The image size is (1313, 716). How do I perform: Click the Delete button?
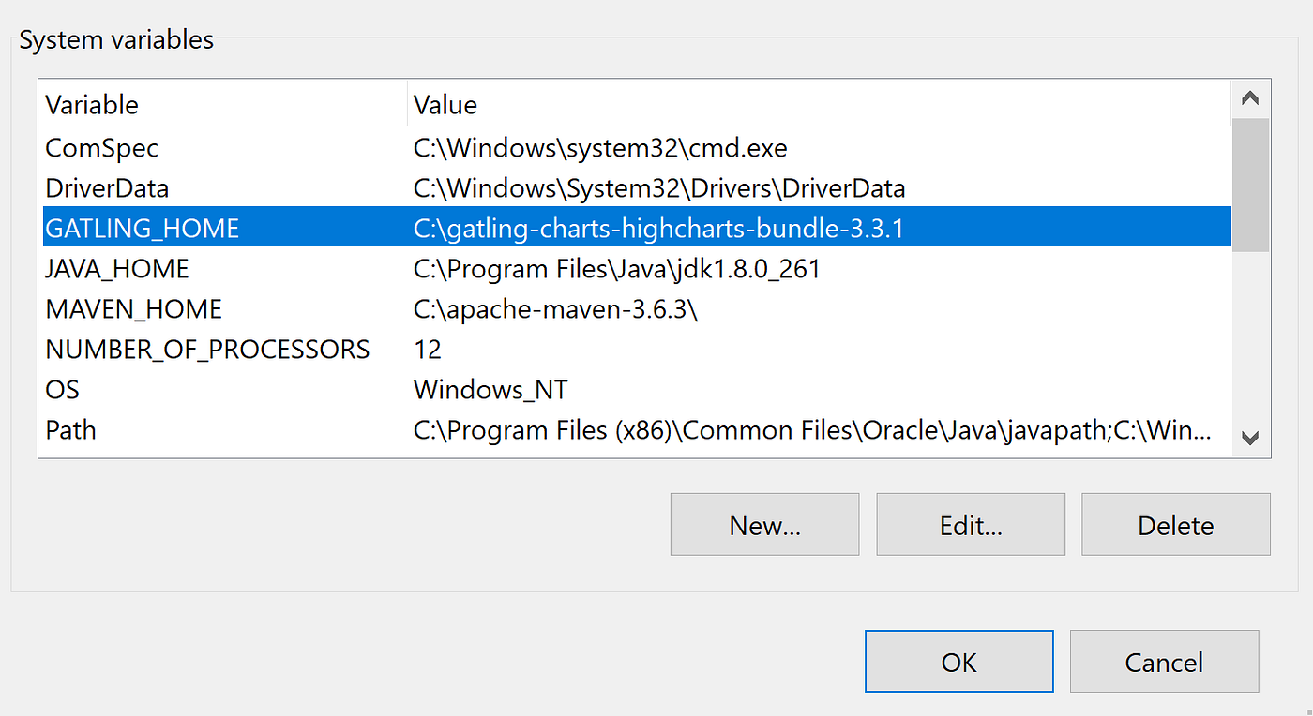(x=1175, y=524)
